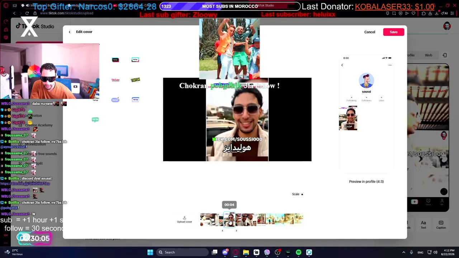This screenshot has width=459, height=258.
Task: Select the currently highlighted 00:04 frame thumbnail
Action: pyautogui.click(x=229, y=220)
